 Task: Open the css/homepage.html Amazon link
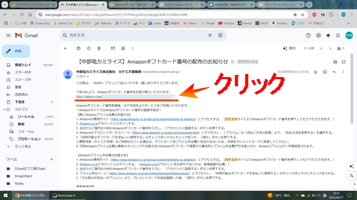pos(166,133)
